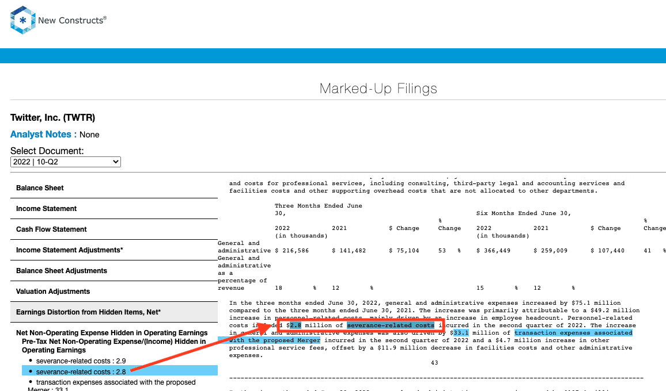Viewport: 666px width, 391px height.
Task: Click highlighted 'transaction expenses associated' phrase
Action: (x=573, y=333)
